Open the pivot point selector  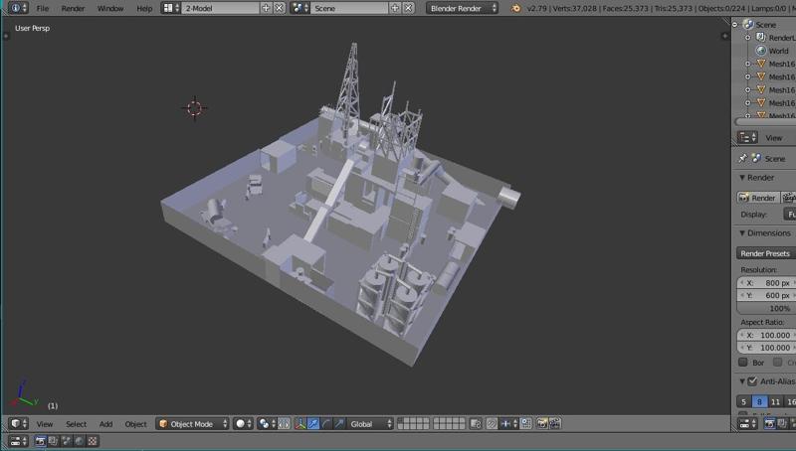[x=266, y=423]
